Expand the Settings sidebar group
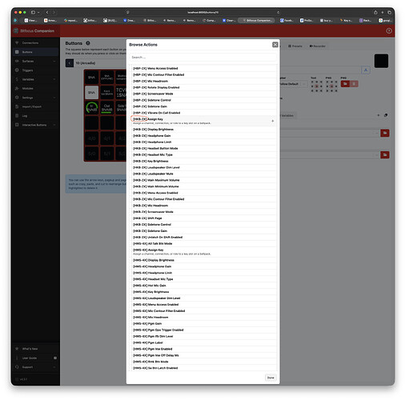Screen dimensions: 405x400 point(35,98)
